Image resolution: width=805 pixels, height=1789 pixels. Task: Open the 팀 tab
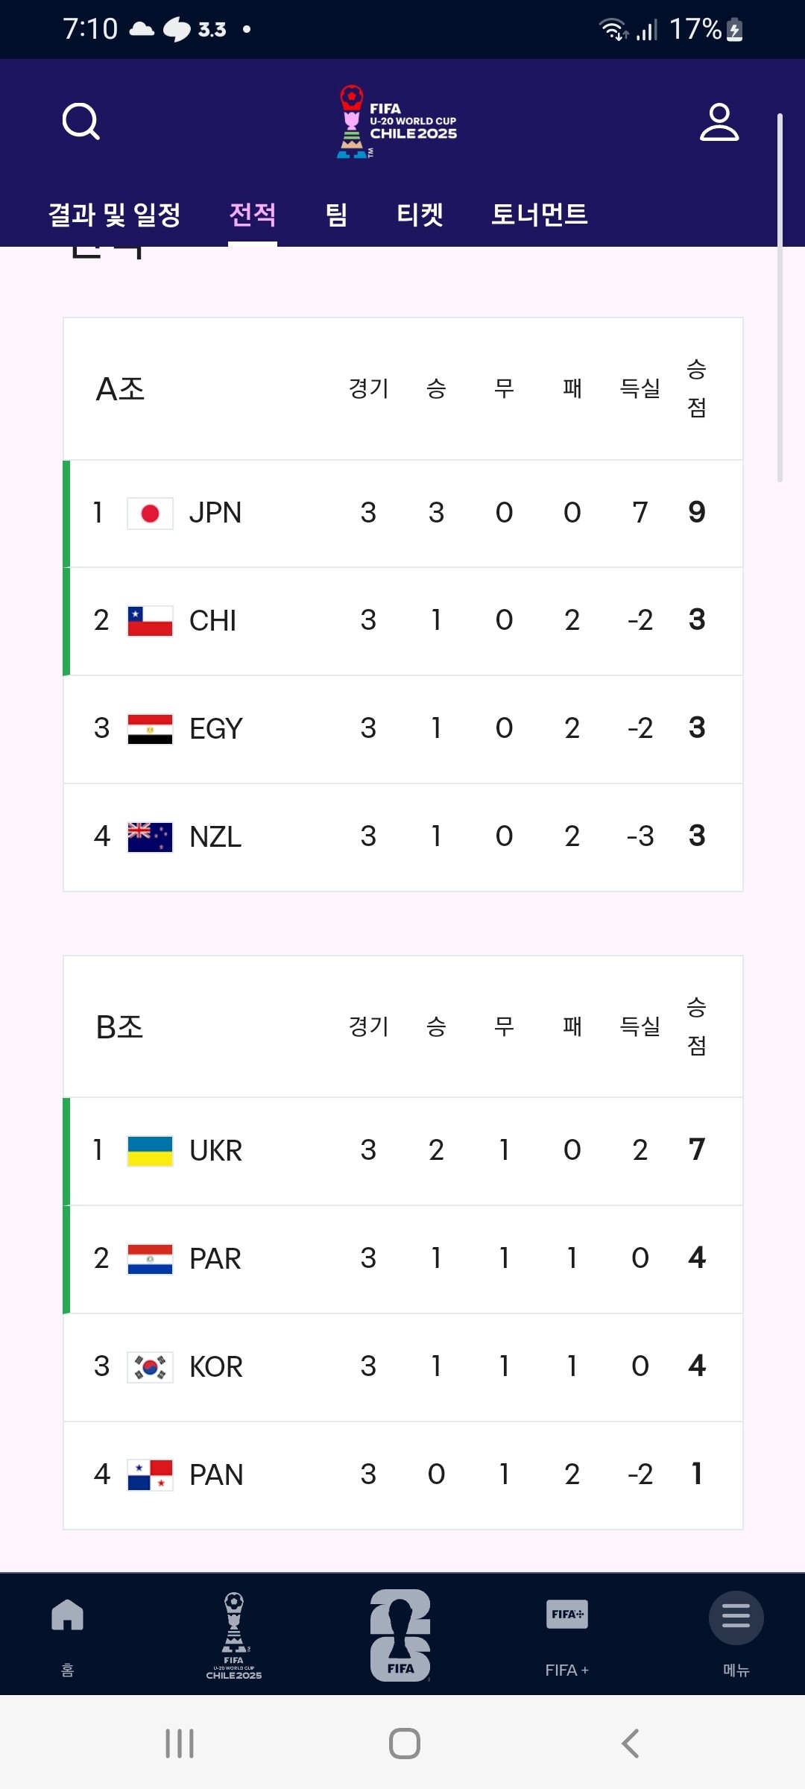coord(337,215)
